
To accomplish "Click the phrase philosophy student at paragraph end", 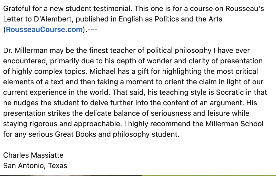I will [146, 134].
